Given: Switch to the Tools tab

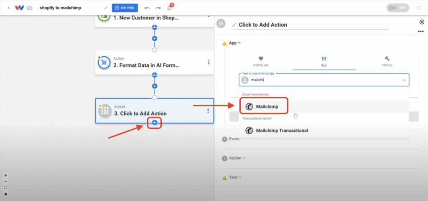Looking at the screenshot, I should click(387, 62).
